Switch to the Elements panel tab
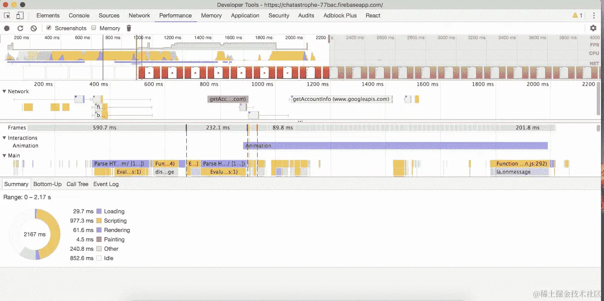604x301 pixels. click(48, 15)
